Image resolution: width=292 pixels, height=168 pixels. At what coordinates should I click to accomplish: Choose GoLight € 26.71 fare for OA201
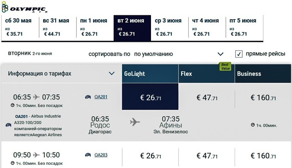[x=150, y=97]
